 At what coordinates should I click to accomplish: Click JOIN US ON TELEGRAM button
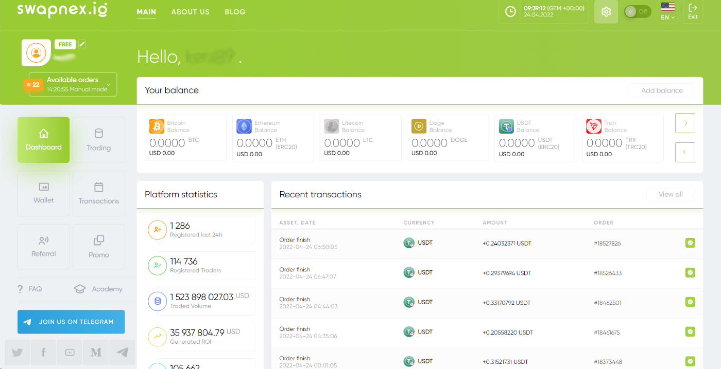[71, 322]
